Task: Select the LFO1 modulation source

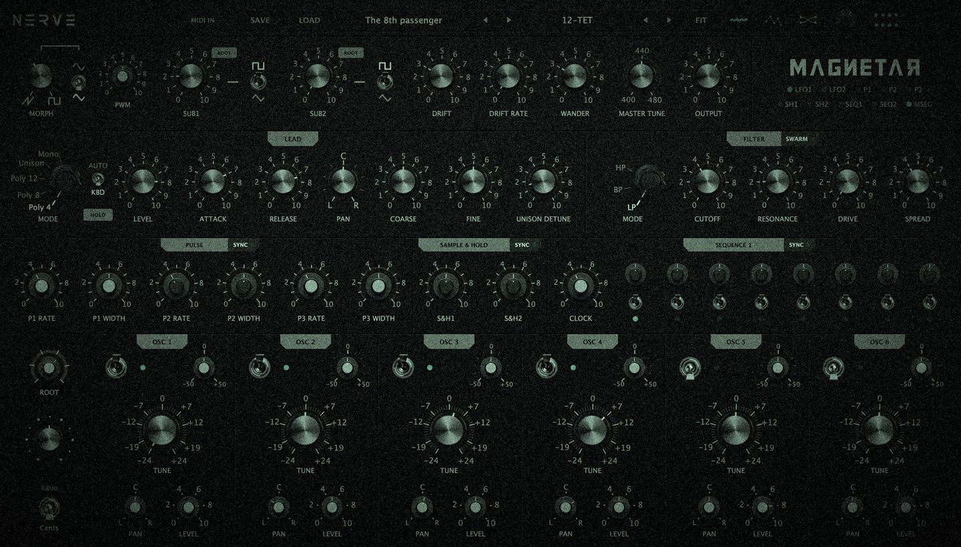Action: coord(800,89)
